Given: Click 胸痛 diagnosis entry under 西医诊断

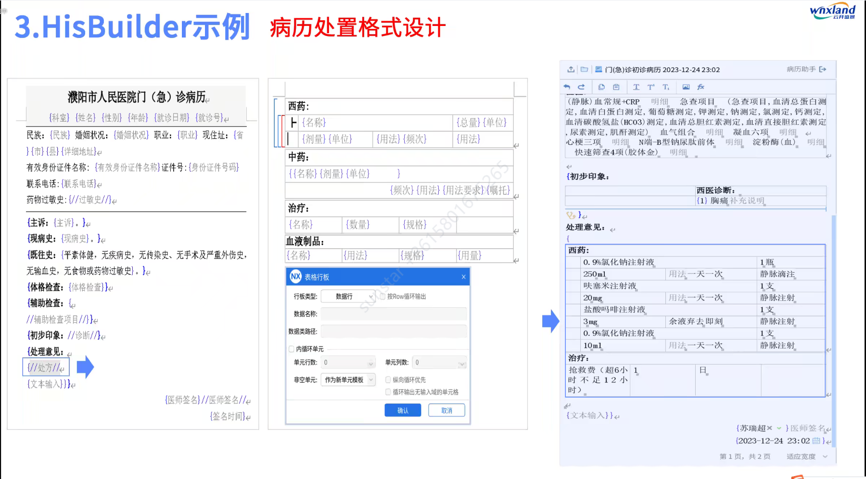Looking at the screenshot, I should [719, 201].
